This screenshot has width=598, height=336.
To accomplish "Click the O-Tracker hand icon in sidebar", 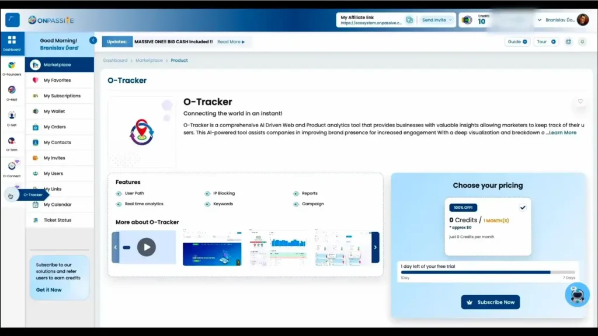I will point(11,195).
